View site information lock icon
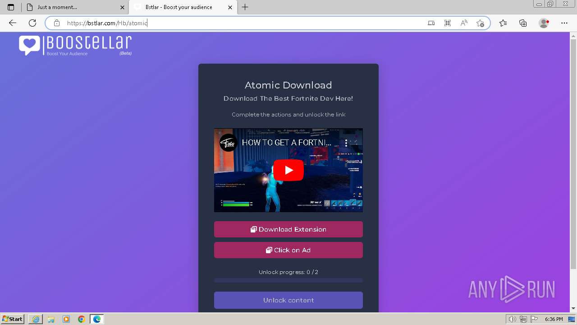This screenshot has height=325, width=577. click(57, 23)
